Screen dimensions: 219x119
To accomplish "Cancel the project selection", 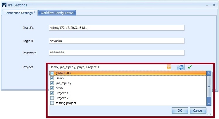I will [198, 111].
